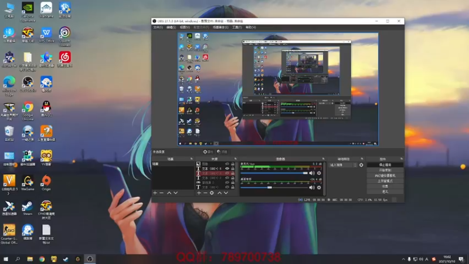Toggle the lock on the bottom text source row
The image size is (469, 264).
[233, 187]
